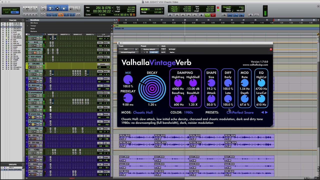Open the VVV track selector in plugin header

click(x=126, y=49)
